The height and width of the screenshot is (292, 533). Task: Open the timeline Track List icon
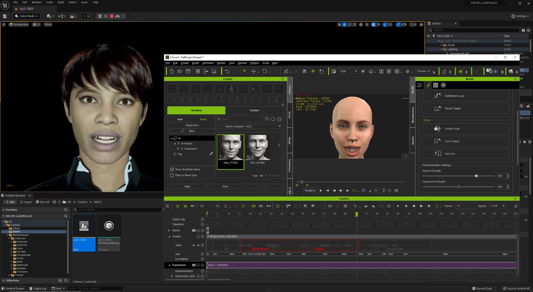[168, 206]
